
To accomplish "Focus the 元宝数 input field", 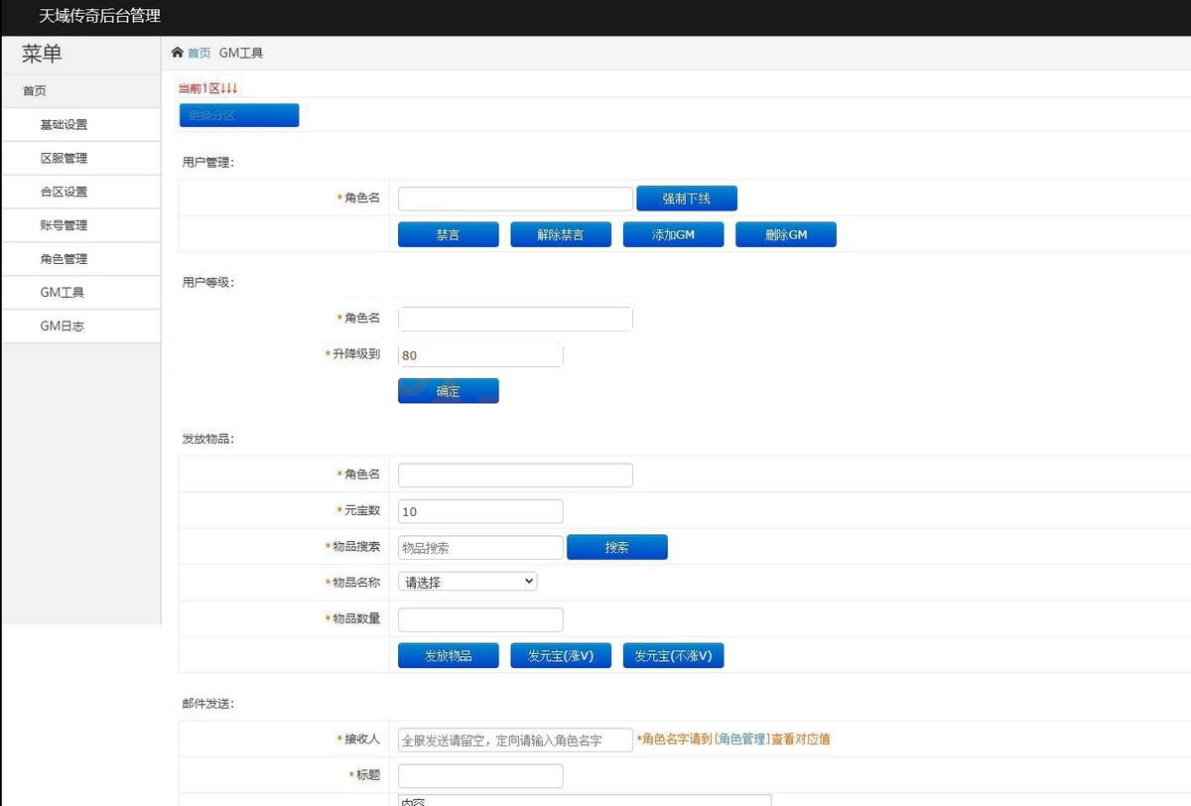I will [480, 511].
